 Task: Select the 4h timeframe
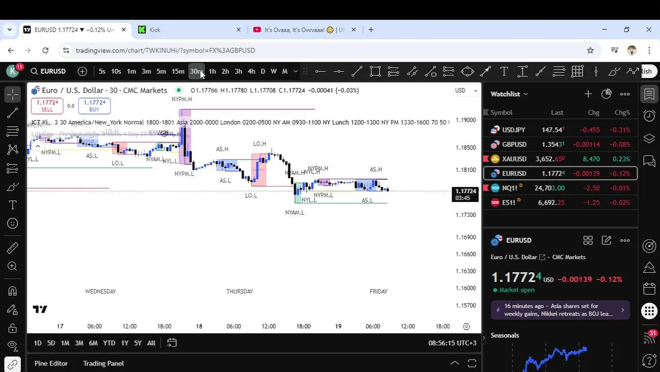point(252,72)
